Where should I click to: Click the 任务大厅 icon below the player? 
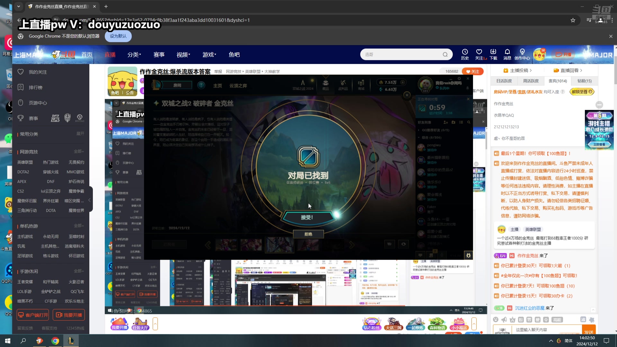[140, 324]
